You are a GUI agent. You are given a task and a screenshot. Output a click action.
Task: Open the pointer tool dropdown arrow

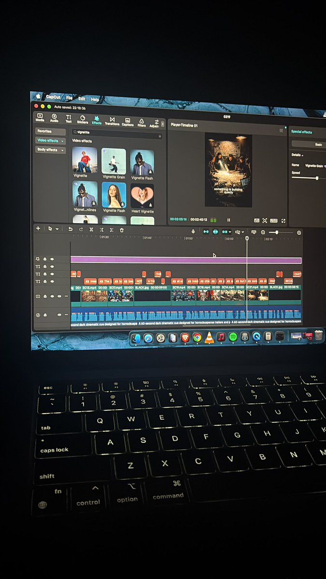click(57, 229)
